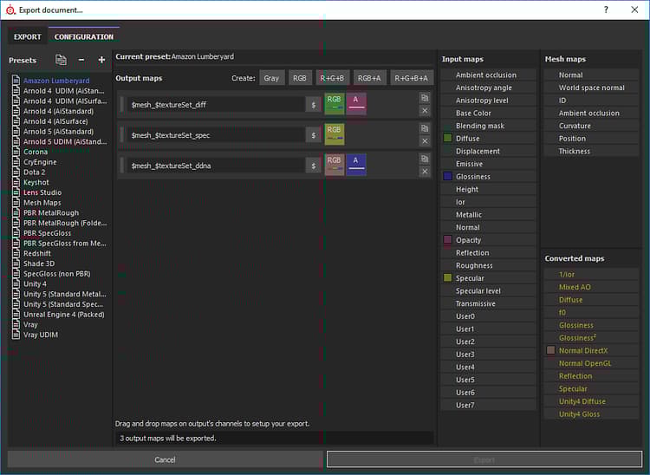
Task: Duplicate preset using the copy icon beside Presets
Action: (61, 60)
